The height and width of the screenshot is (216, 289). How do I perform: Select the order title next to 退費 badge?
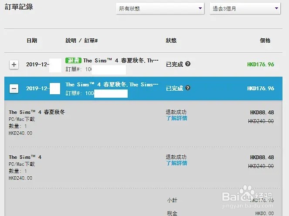click(x=121, y=61)
